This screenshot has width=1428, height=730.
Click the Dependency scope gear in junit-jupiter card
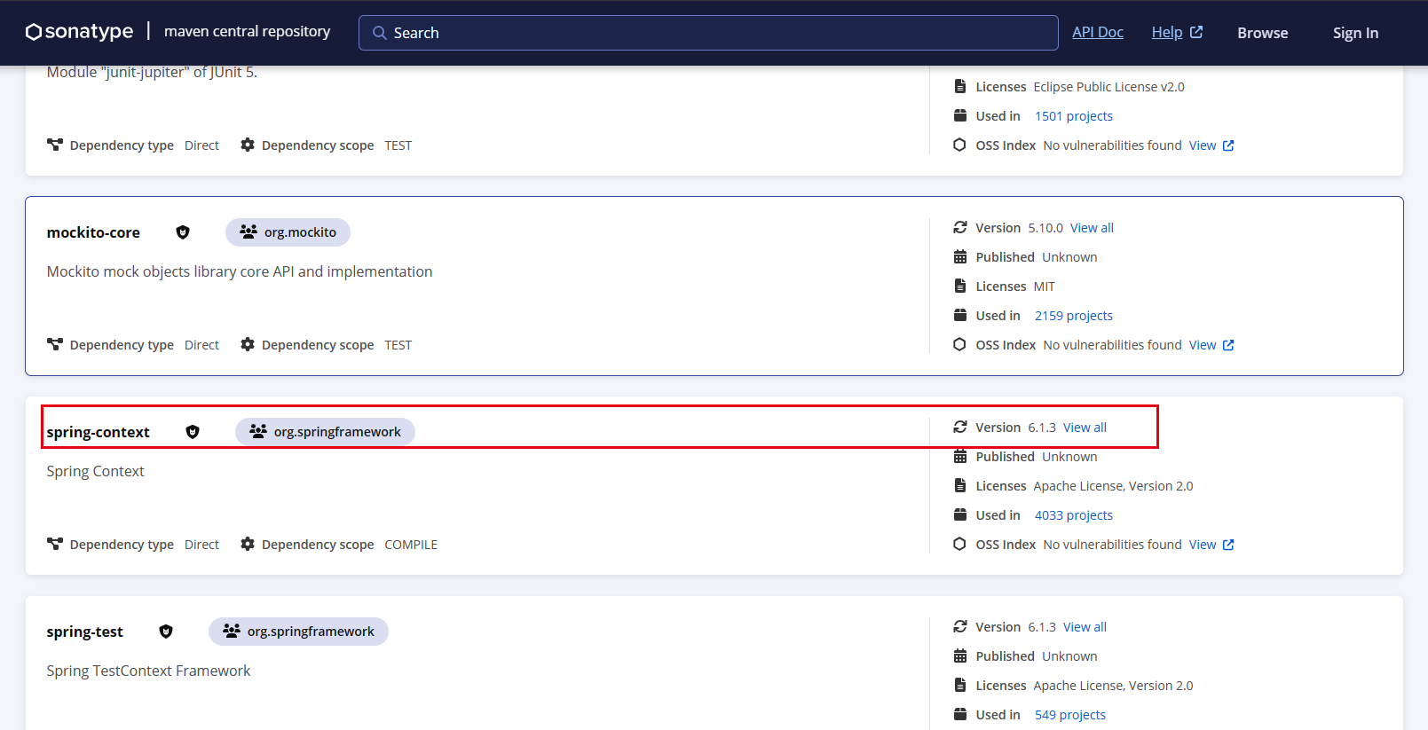point(248,145)
